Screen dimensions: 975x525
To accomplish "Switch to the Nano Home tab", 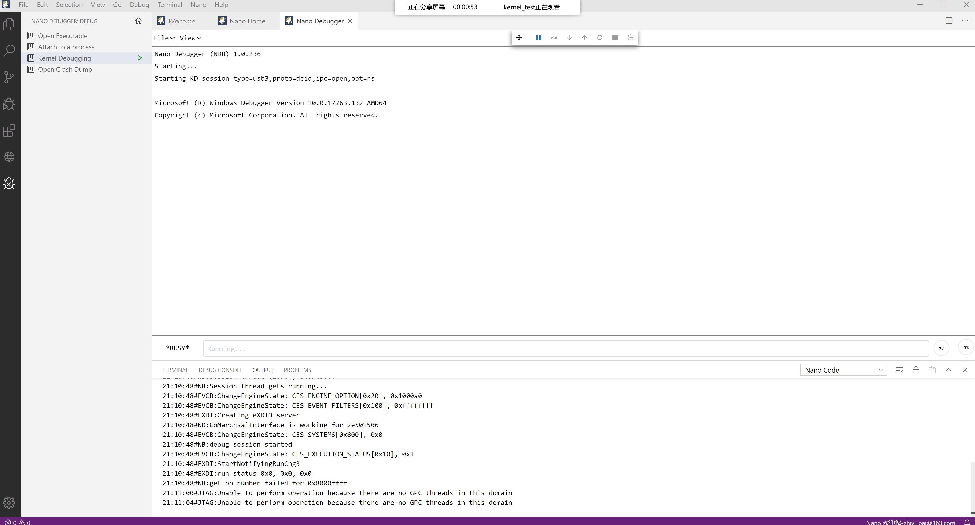I will point(247,21).
